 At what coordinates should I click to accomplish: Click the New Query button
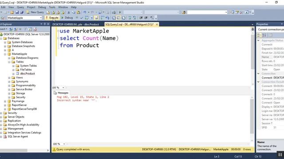35,12
